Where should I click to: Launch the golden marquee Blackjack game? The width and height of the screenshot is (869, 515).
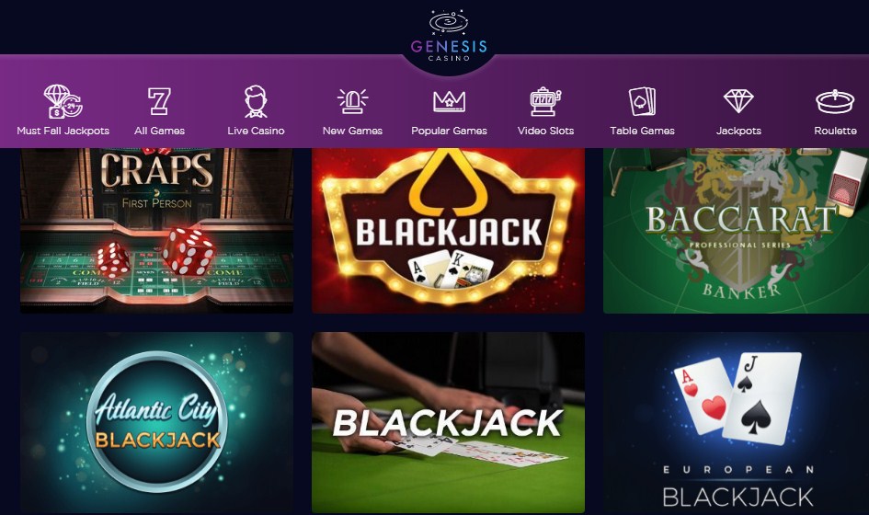449,231
